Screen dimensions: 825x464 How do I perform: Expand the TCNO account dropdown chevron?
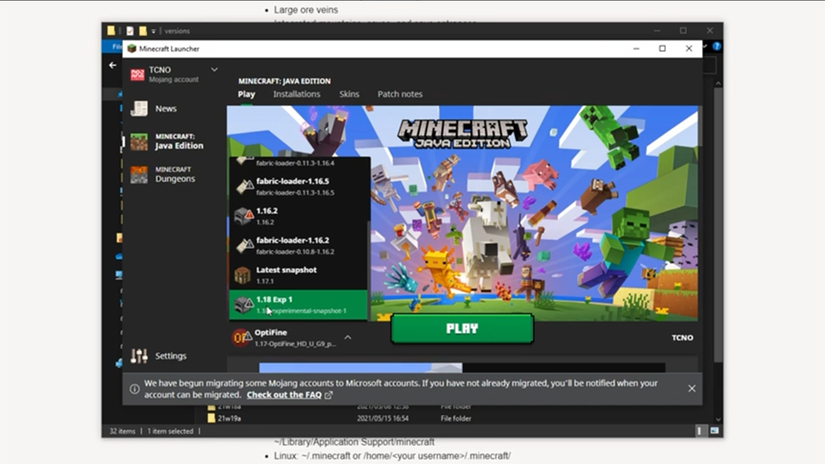point(214,69)
